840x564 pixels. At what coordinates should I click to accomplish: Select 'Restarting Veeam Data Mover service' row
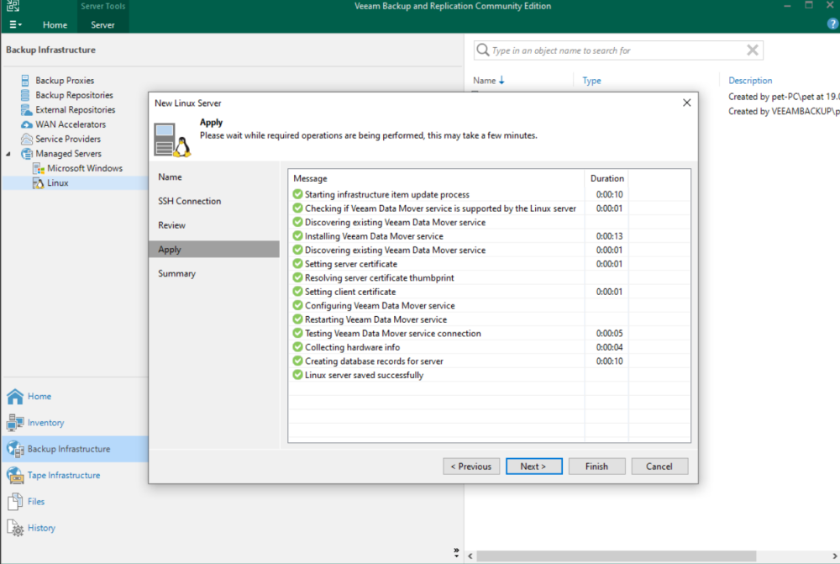(x=489, y=319)
